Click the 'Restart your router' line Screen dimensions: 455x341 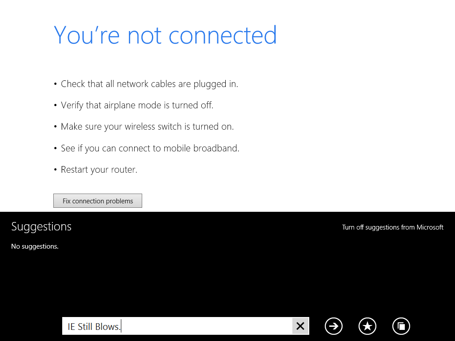(x=99, y=169)
